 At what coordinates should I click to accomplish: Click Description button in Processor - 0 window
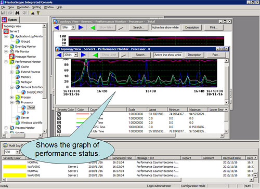pos(194,55)
